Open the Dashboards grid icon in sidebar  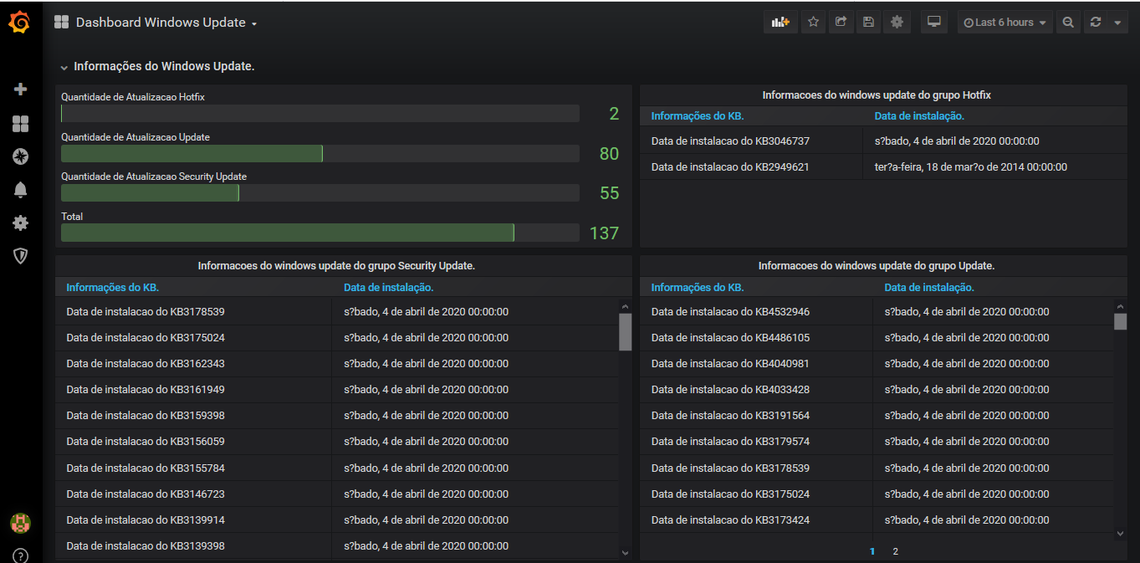tap(21, 124)
